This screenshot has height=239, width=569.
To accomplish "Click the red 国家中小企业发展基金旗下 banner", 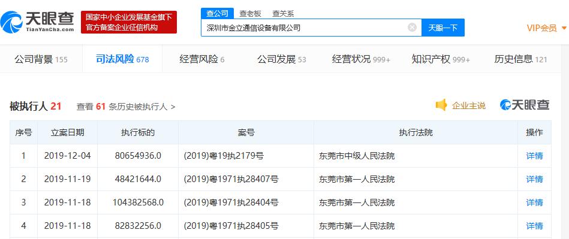I will pos(129,22).
